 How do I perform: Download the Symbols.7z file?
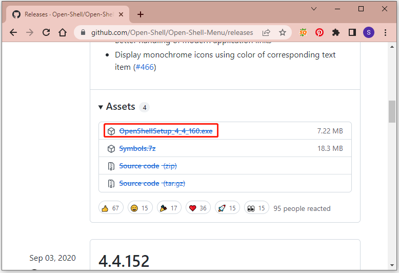tap(137, 148)
